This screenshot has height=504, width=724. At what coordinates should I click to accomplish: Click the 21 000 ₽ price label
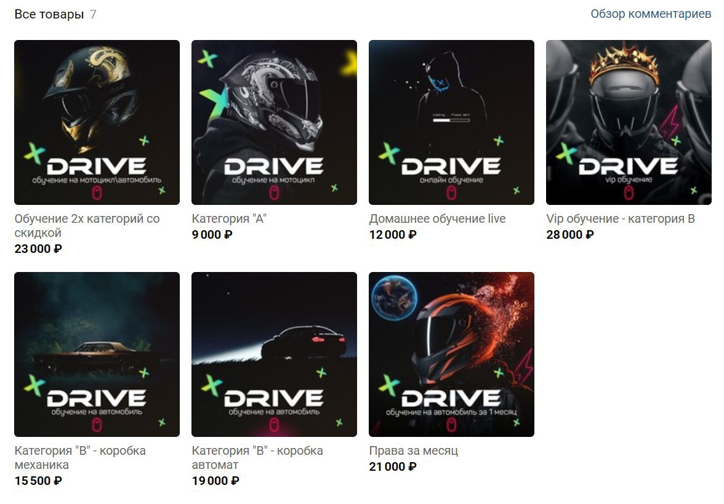[393, 467]
